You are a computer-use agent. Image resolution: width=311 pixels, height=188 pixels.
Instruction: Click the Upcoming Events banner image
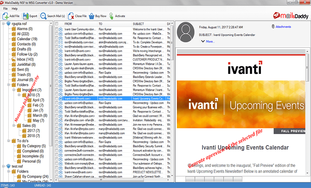point(241,104)
